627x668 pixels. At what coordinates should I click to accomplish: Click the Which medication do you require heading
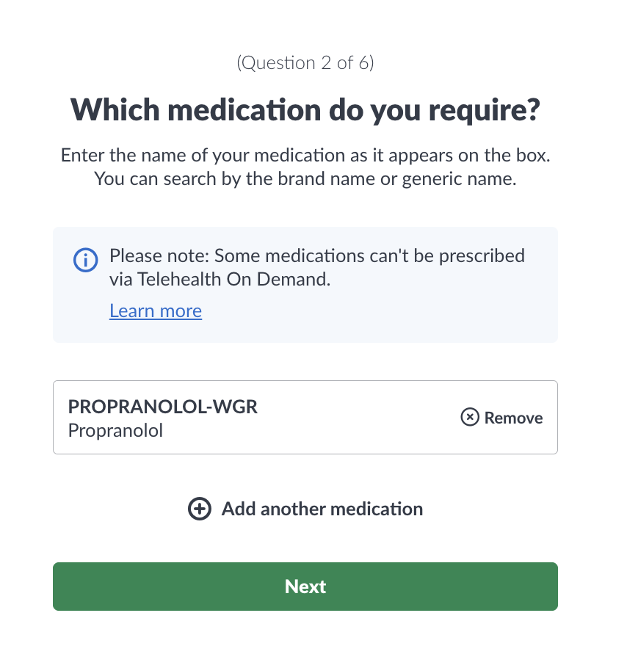305,110
